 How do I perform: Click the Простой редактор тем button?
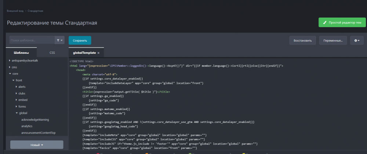click(342, 22)
